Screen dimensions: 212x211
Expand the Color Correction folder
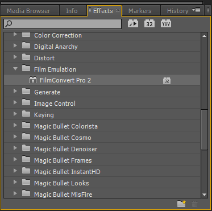click(x=15, y=35)
